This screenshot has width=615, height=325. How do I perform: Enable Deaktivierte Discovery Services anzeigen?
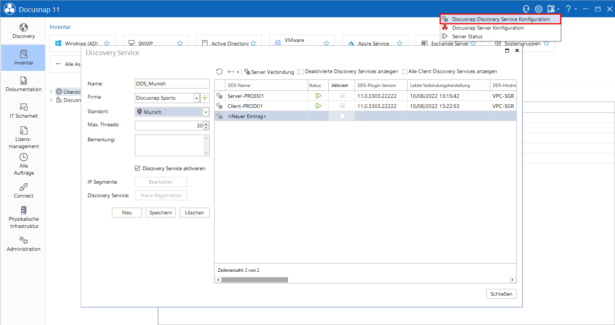[x=301, y=72]
